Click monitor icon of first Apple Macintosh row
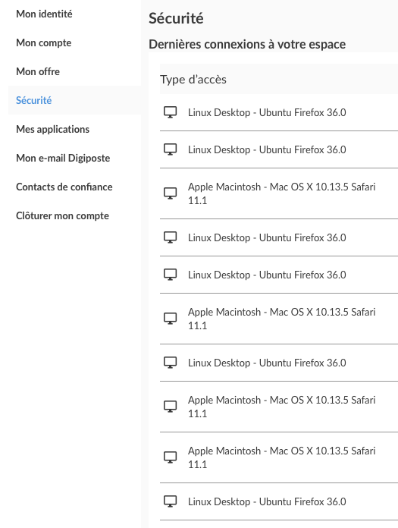This screenshot has width=398, height=528. [171, 193]
